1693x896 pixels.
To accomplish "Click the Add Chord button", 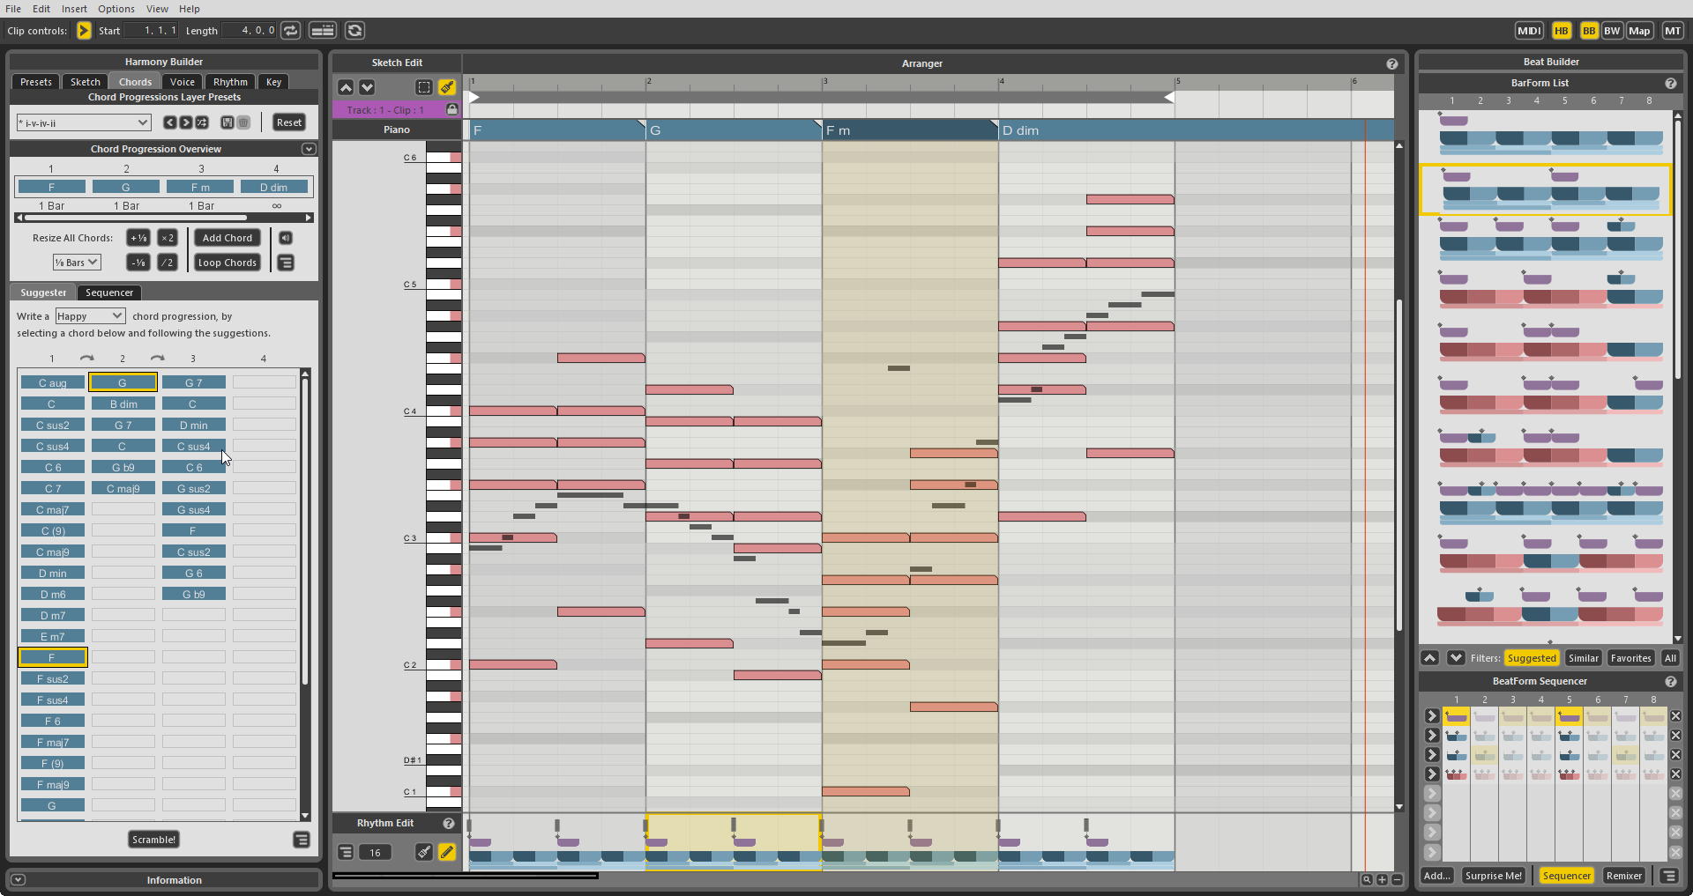I will click(x=227, y=238).
